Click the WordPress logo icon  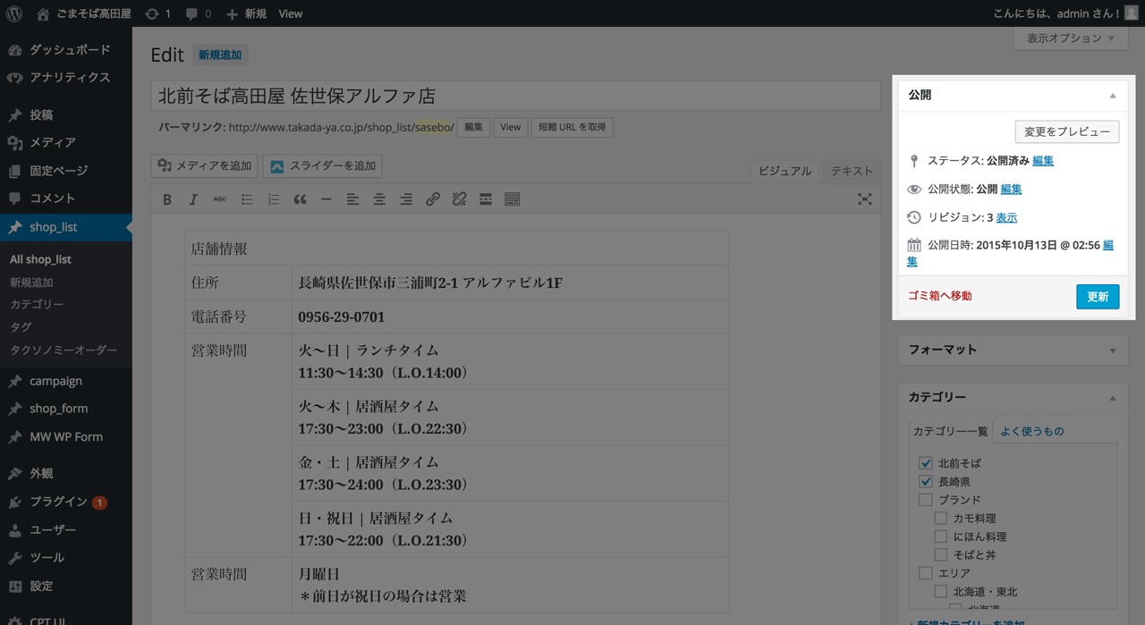13,13
